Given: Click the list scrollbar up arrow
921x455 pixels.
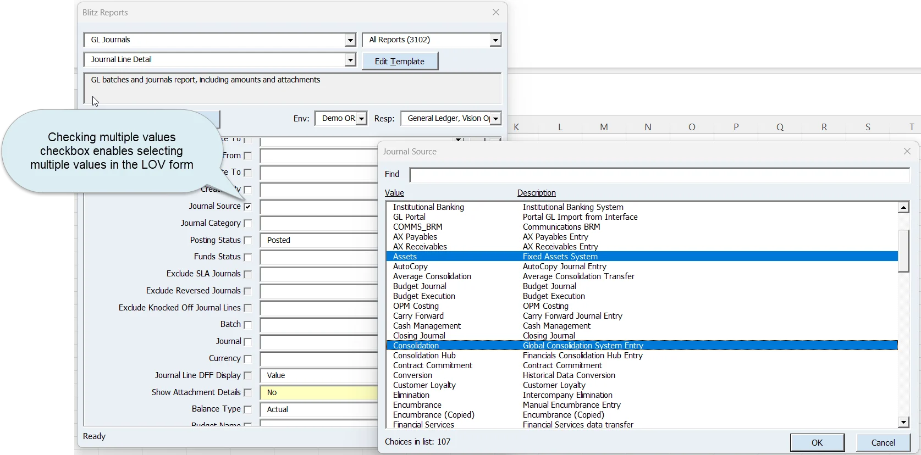Looking at the screenshot, I should (903, 207).
